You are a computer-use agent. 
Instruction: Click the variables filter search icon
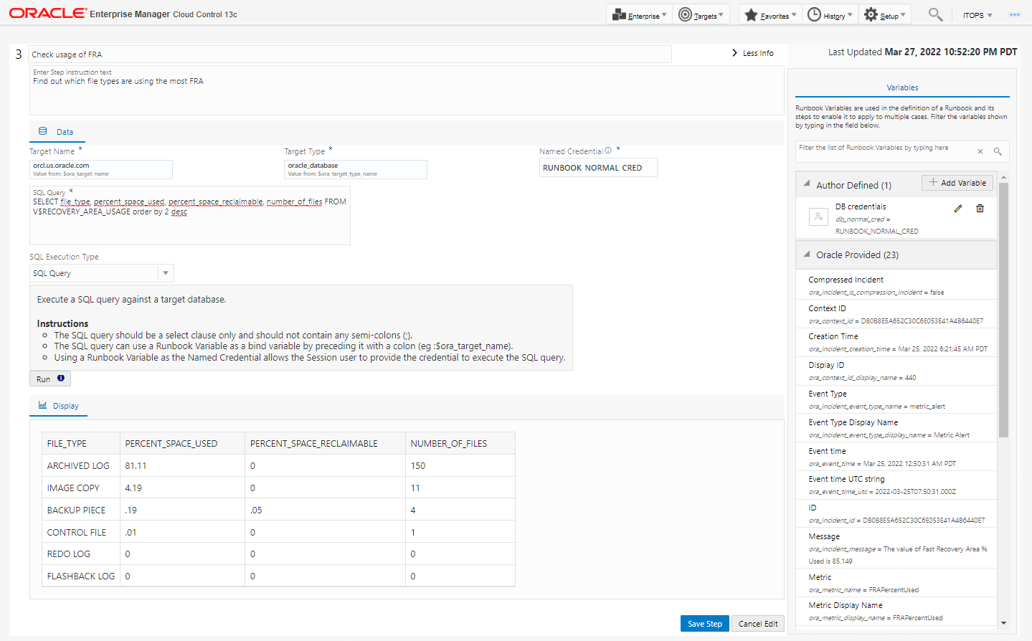point(998,151)
